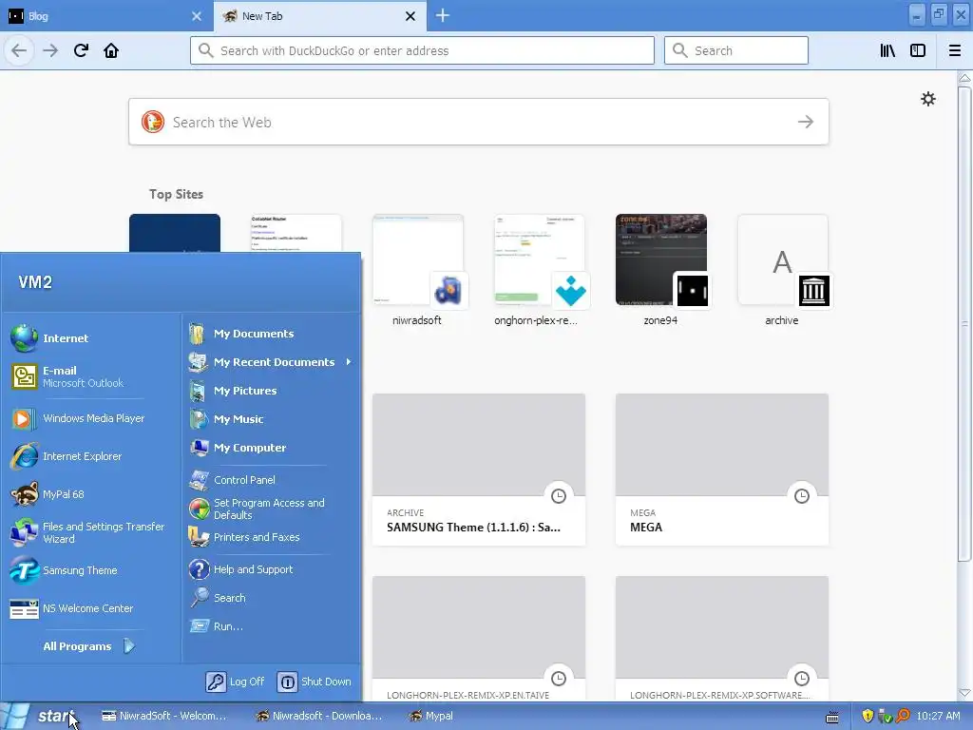Click the Shut Down button
The width and height of the screenshot is (973, 730).
point(314,682)
